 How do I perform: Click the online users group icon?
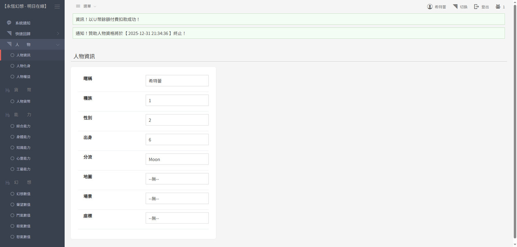pyautogui.click(x=498, y=7)
